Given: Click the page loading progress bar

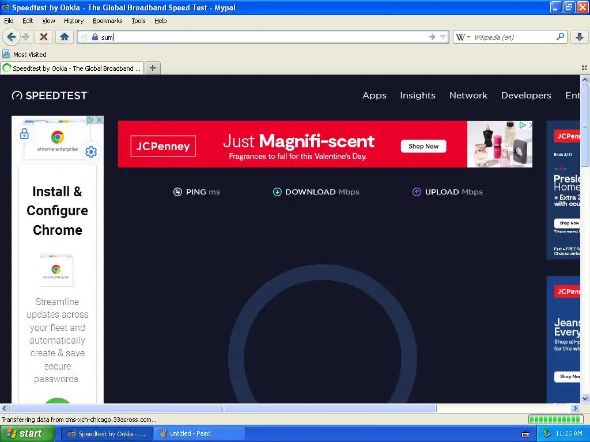Looking at the screenshot, I should click(x=555, y=419).
